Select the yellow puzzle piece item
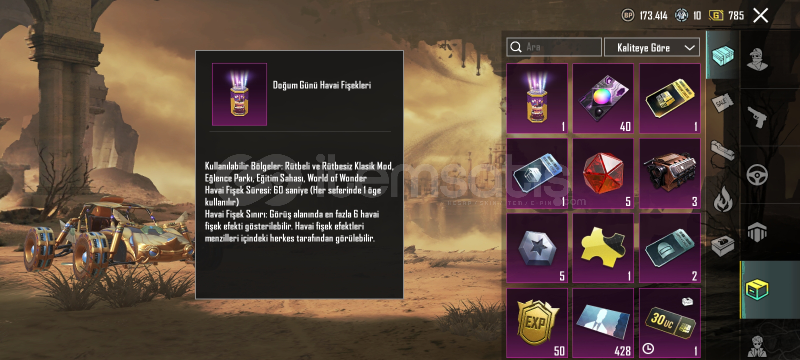800x360 pixels. [x=603, y=248]
